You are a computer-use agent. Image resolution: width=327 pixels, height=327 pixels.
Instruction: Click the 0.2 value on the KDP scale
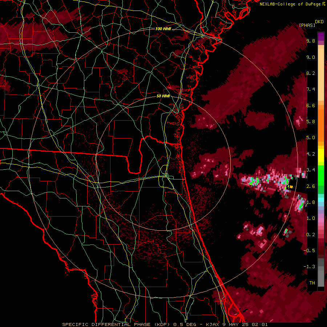(x=311, y=235)
